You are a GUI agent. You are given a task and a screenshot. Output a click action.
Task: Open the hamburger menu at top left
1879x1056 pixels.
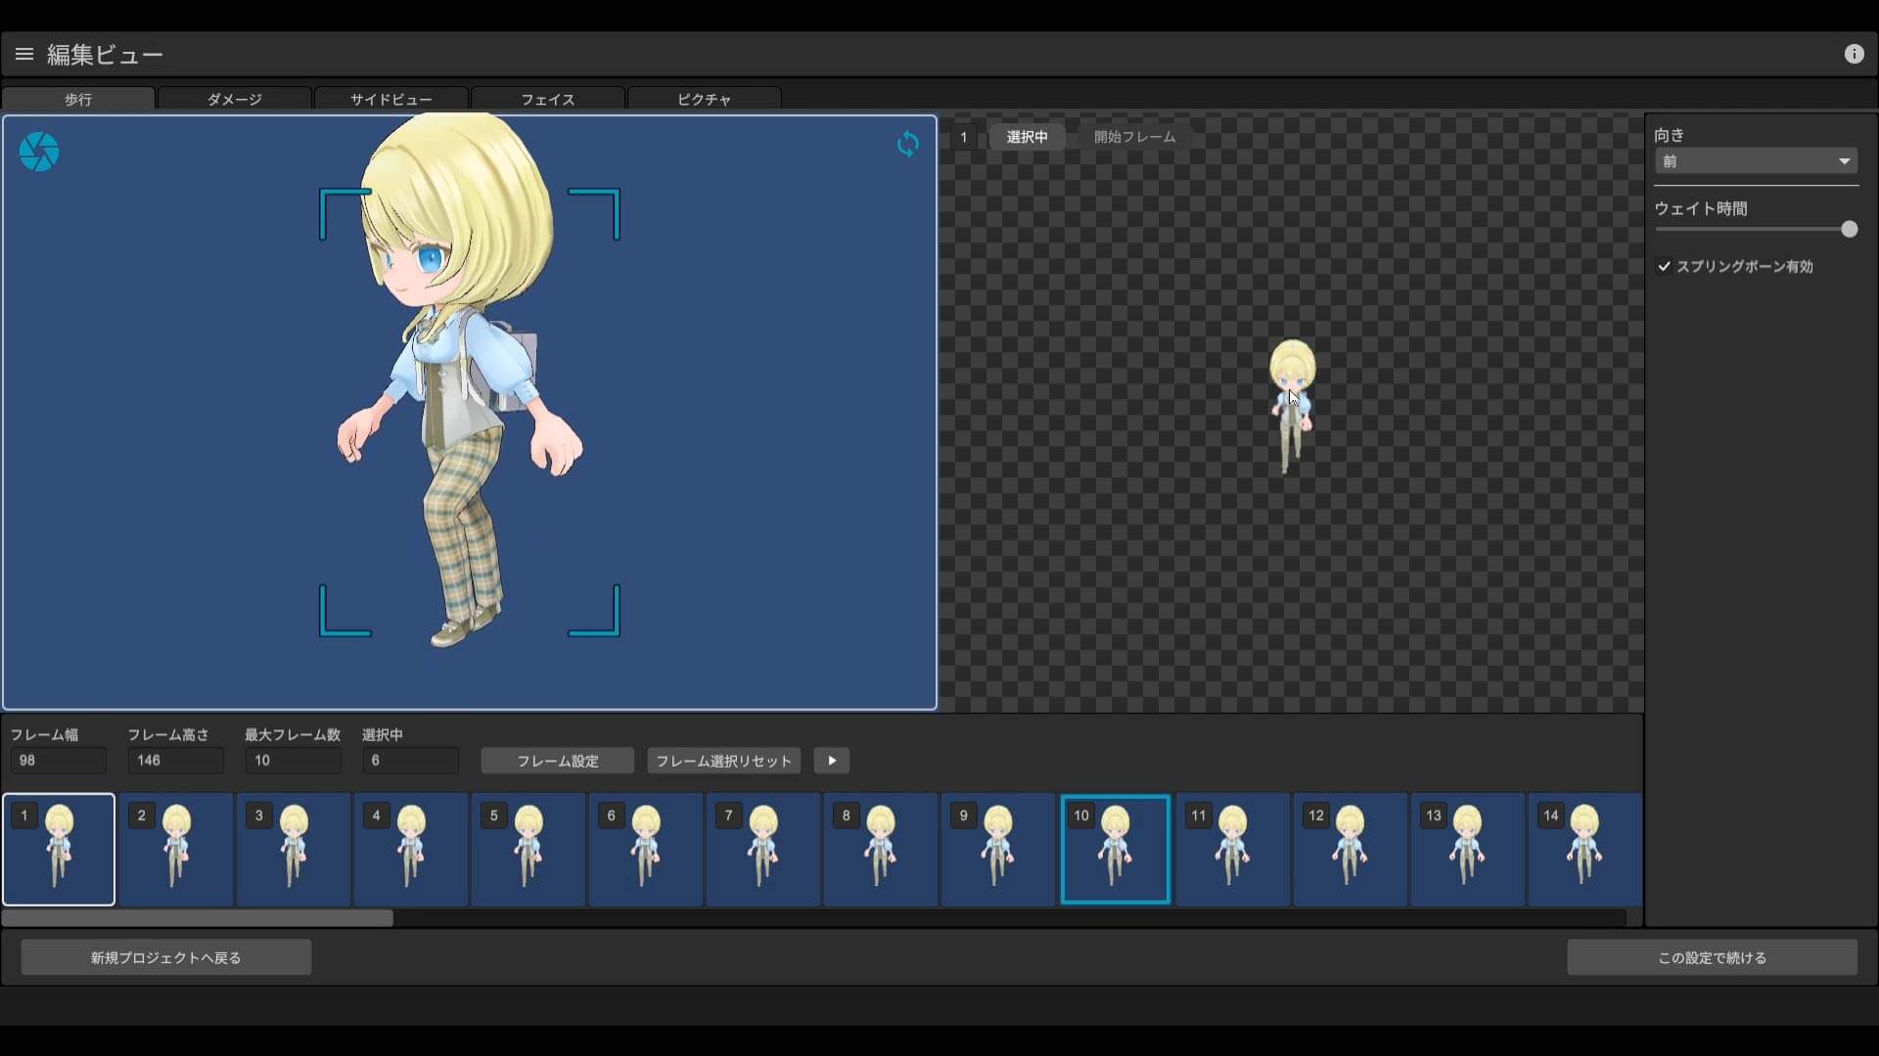point(23,54)
